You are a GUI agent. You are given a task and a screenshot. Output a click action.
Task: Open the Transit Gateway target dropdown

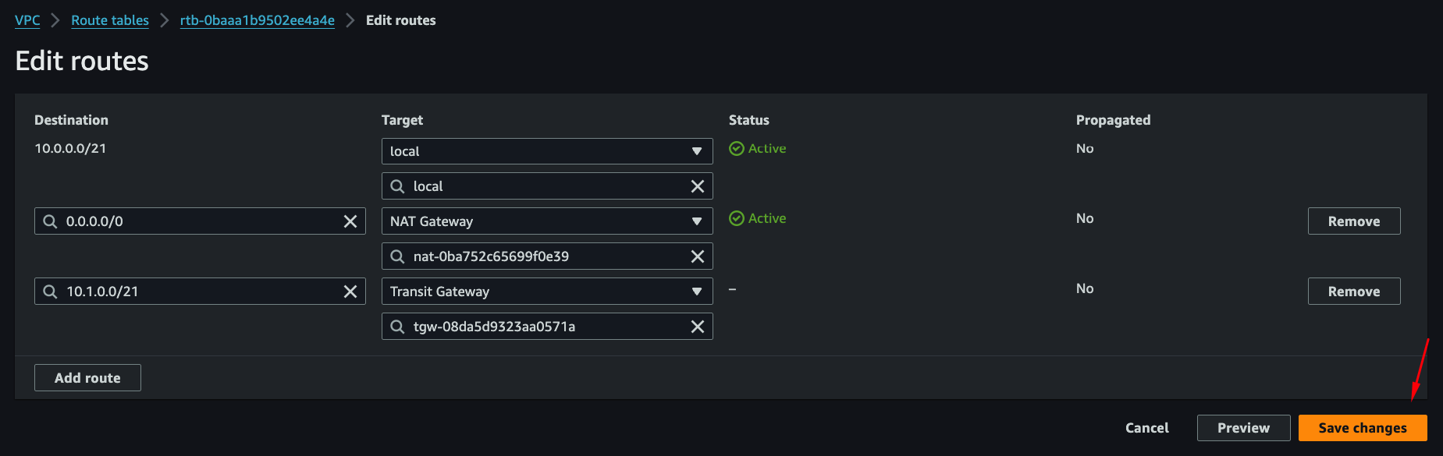tap(546, 292)
